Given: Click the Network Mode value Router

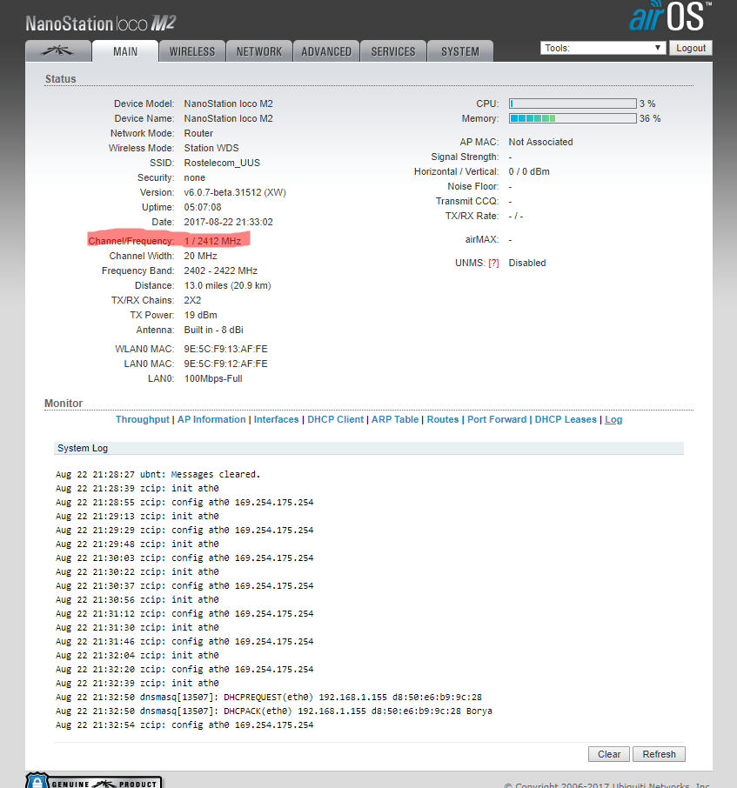Looking at the screenshot, I should [x=198, y=133].
